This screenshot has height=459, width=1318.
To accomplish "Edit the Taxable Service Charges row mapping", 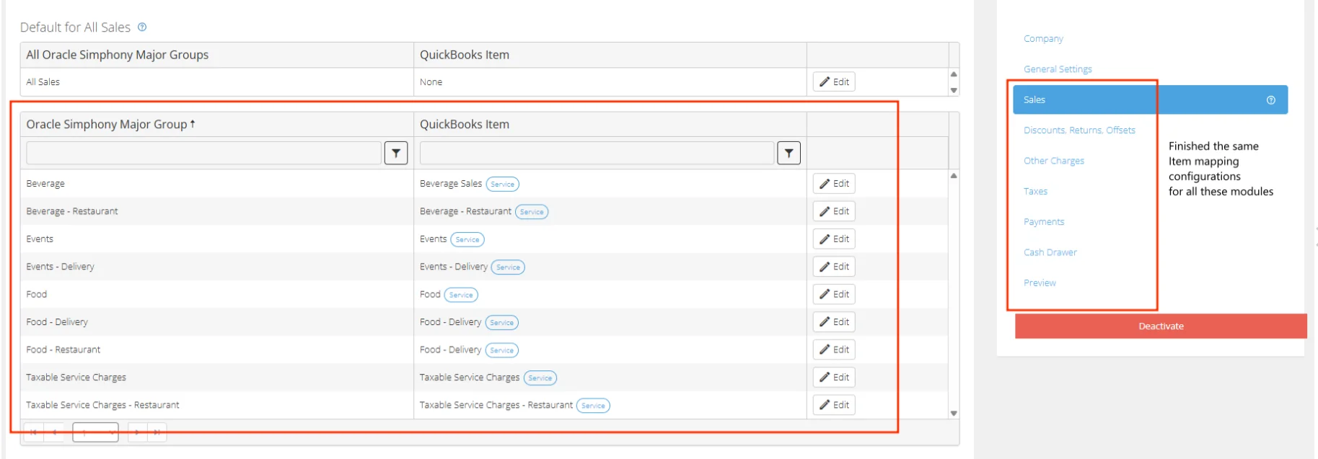I will point(834,378).
